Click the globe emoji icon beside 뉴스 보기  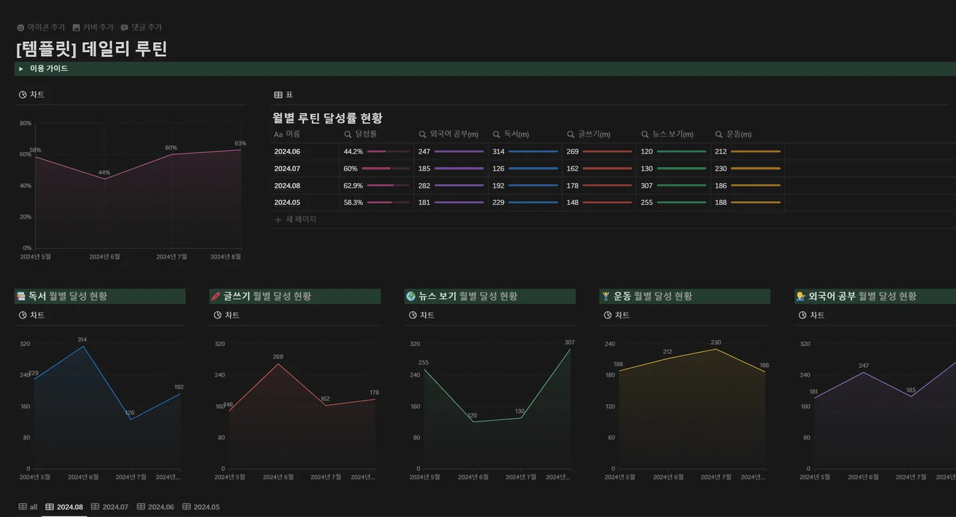coord(410,296)
